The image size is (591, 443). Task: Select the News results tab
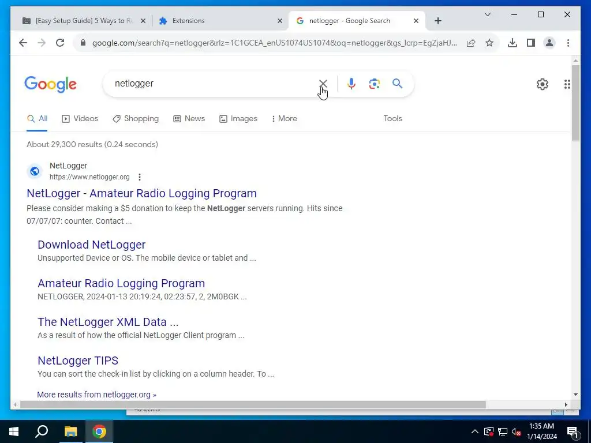coord(189,119)
